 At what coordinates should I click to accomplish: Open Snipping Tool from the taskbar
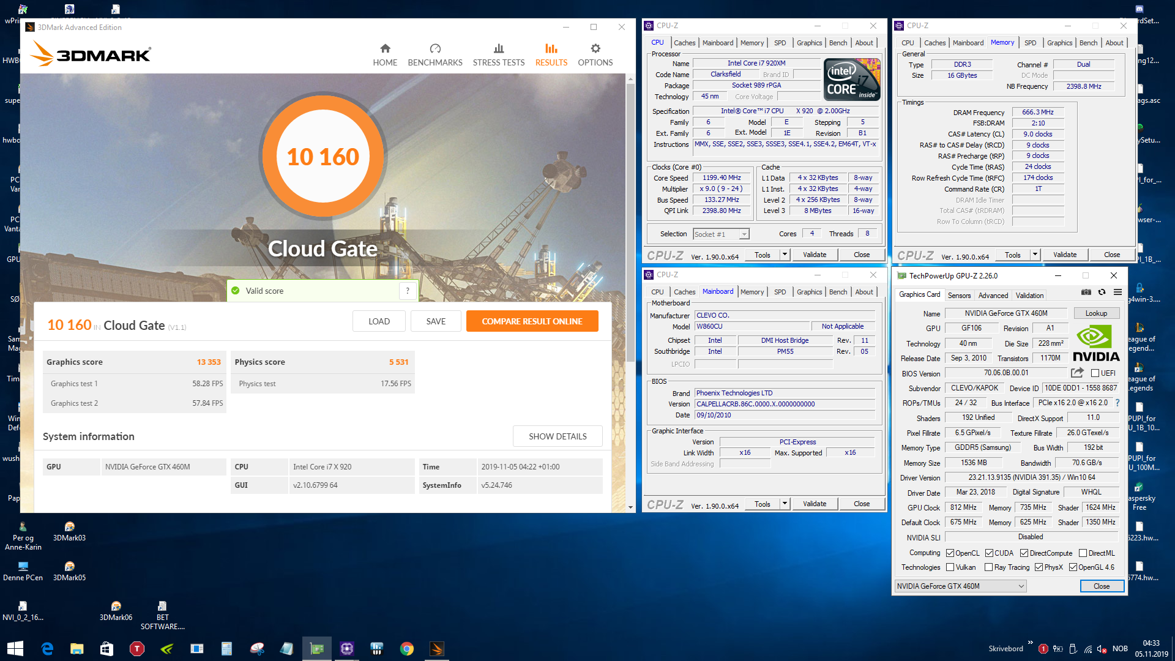[257, 649]
